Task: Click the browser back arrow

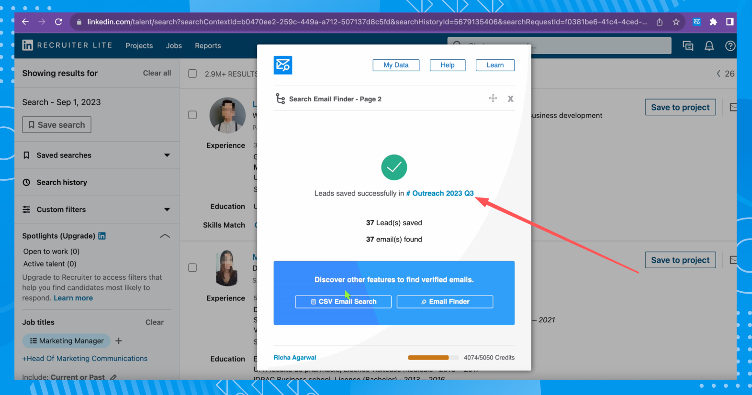Action: pos(25,22)
